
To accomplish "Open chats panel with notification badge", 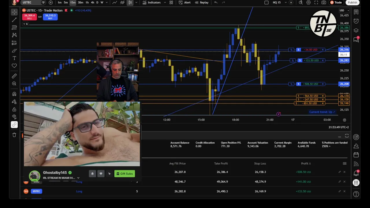I will click(x=356, y=40).
